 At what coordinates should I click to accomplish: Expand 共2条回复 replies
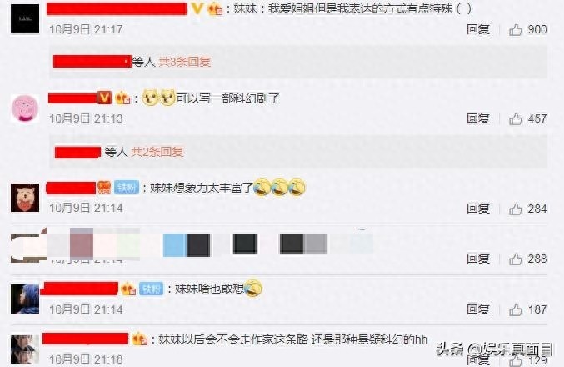(157, 152)
